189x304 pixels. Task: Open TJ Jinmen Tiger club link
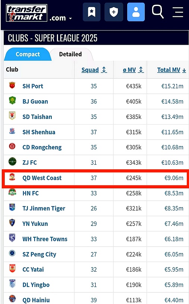(x=44, y=208)
